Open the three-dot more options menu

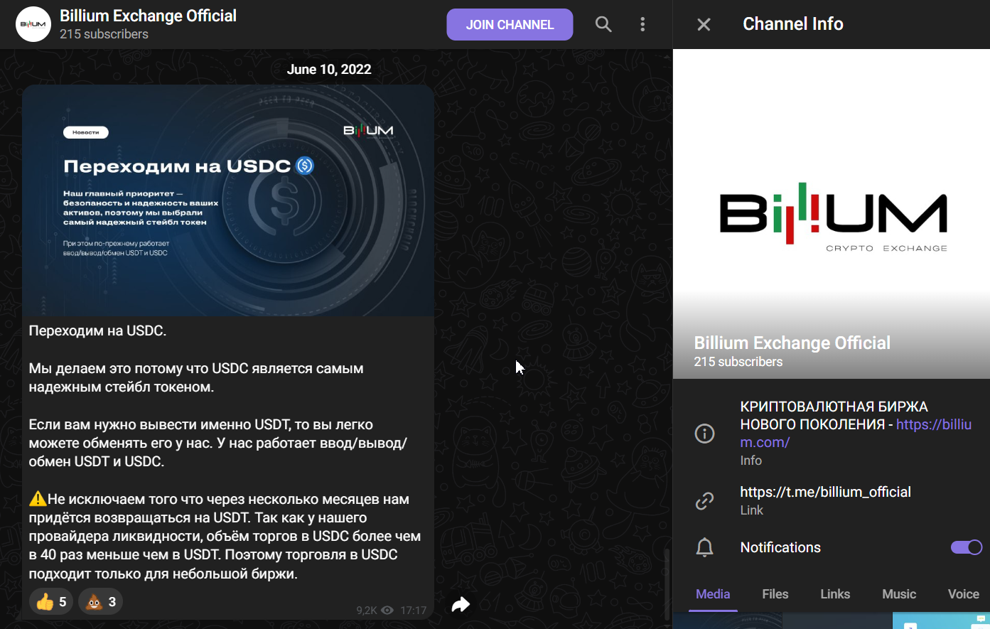(642, 24)
